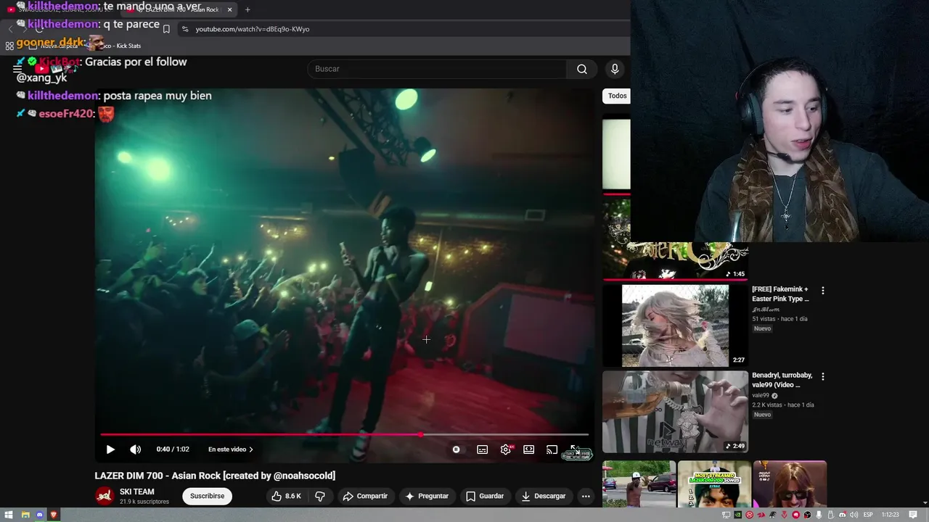Cast the video to a TV
Viewport: 929px width, 522px height.
point(552,449)
